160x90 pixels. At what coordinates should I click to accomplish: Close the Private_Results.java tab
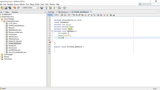pos(91,12)
